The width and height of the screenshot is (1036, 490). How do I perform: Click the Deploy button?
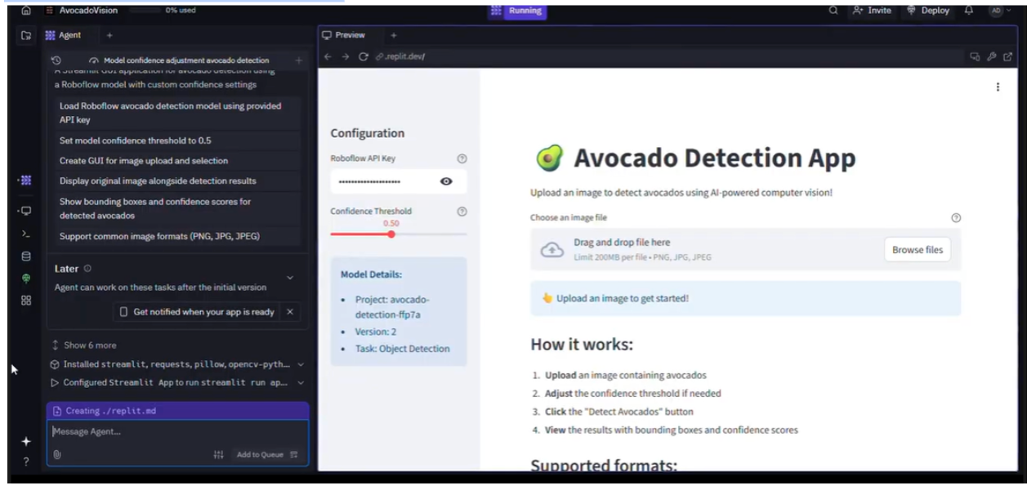(x=928, y=11)
